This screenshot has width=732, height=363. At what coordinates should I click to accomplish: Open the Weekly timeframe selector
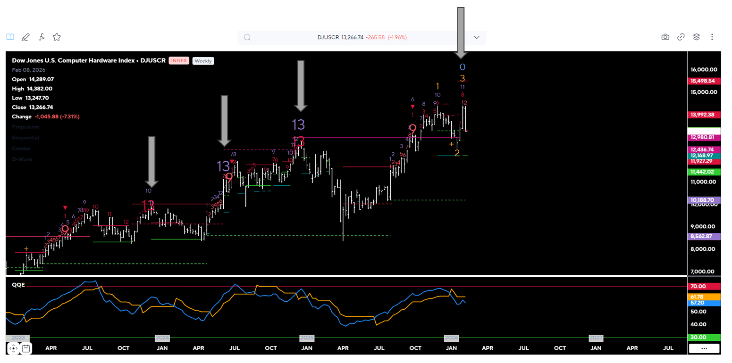point(203,61)
